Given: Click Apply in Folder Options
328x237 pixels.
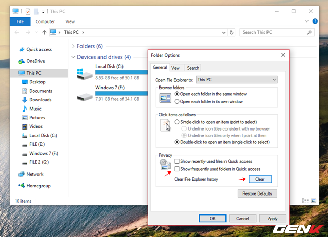Looking at the screenshot, I should [x=273, y=219].
